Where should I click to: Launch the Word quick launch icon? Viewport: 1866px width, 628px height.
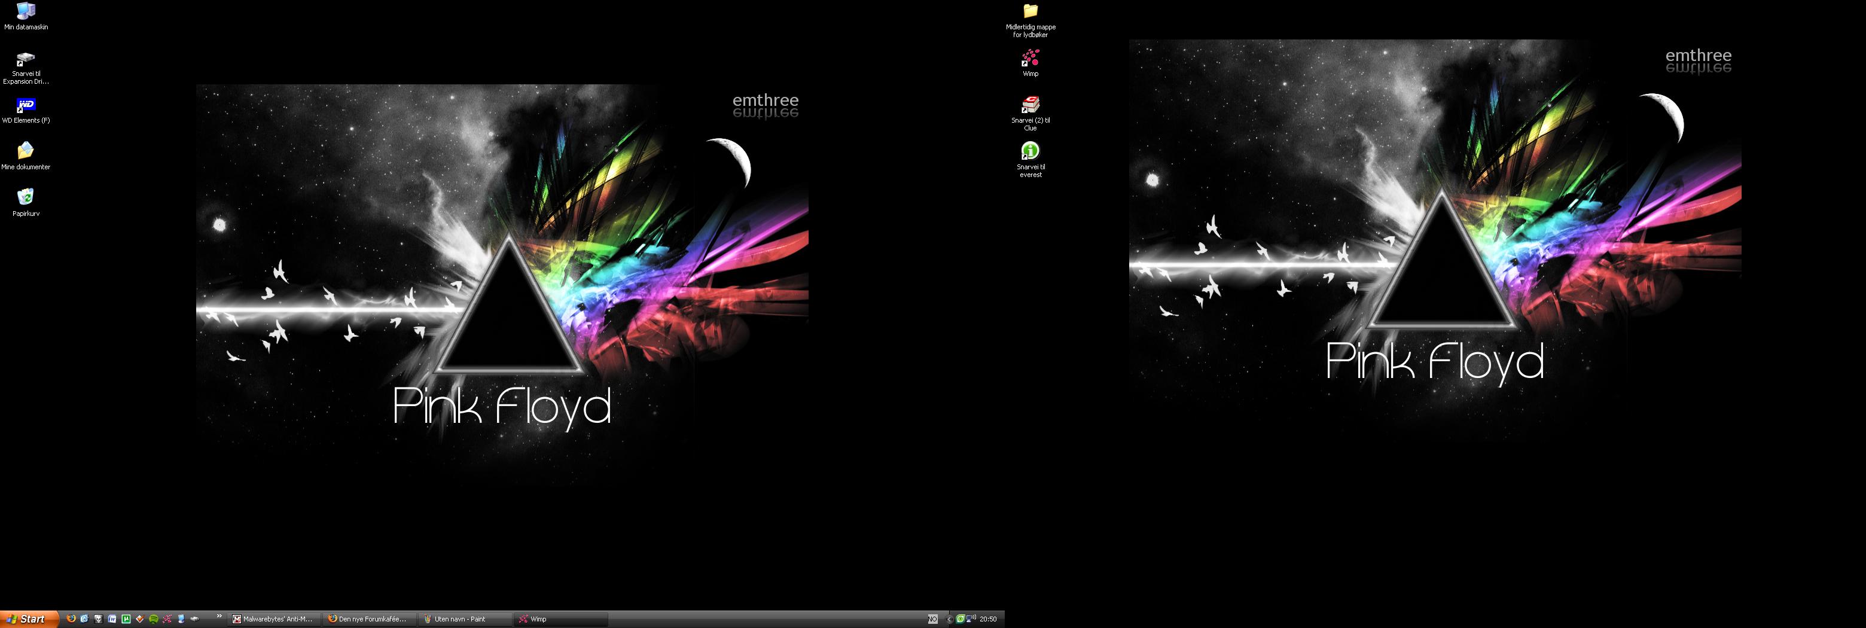(112, 618)
